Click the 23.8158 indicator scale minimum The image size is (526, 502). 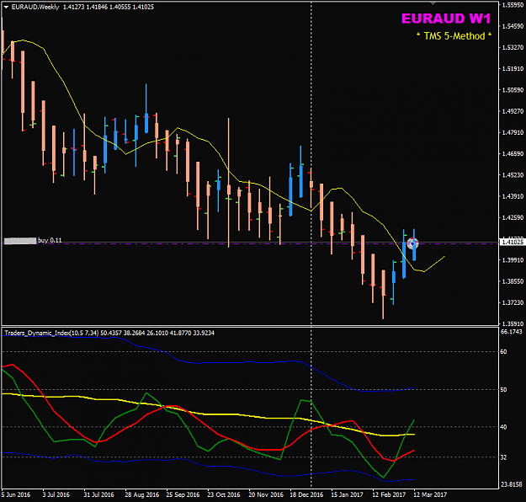(x=511, y=484)
